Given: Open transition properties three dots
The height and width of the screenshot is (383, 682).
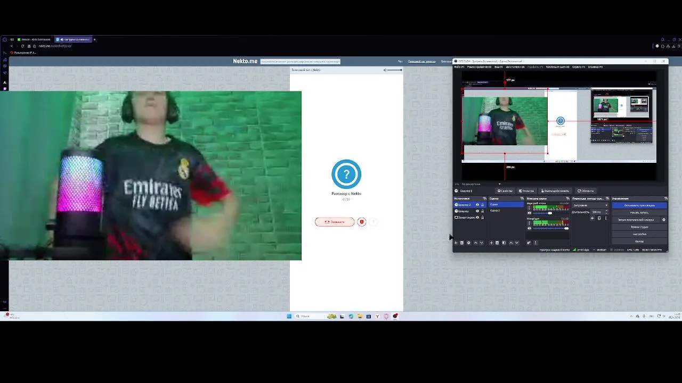Looking at the screenshot, I should pos(606,218).
